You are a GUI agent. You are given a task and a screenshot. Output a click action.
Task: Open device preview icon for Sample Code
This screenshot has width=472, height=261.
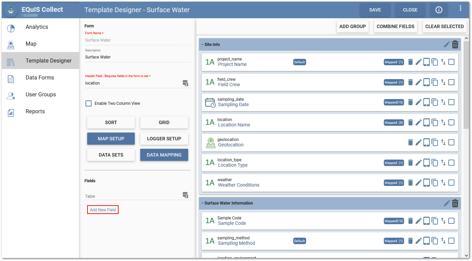click(x=427, y=221)
